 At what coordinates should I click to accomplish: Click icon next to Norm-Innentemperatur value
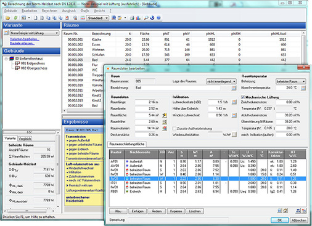tap(303, 88)
